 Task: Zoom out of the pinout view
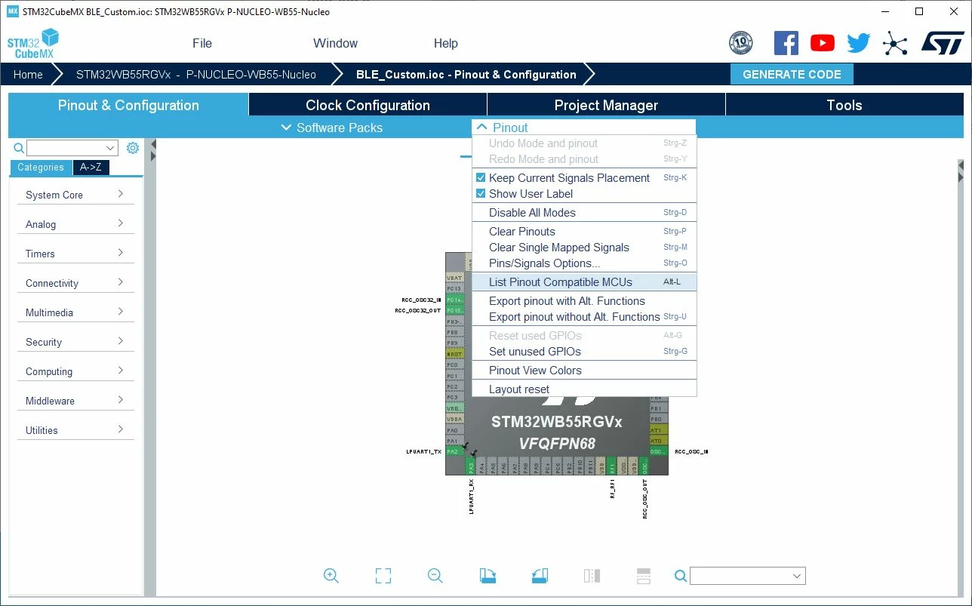pyautogui.click(x=435, y=576)
